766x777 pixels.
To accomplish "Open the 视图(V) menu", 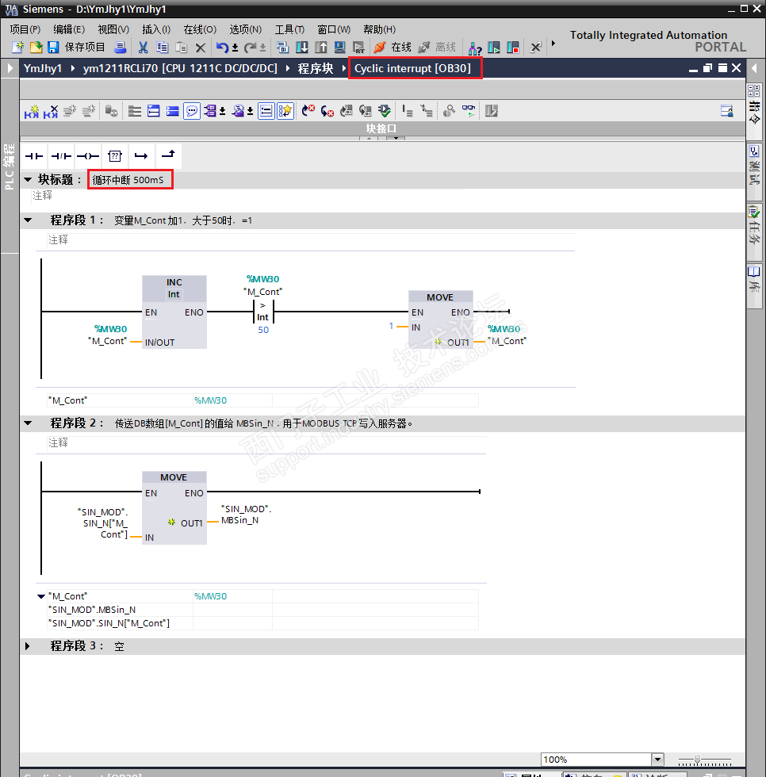I will tap(113, 29).
